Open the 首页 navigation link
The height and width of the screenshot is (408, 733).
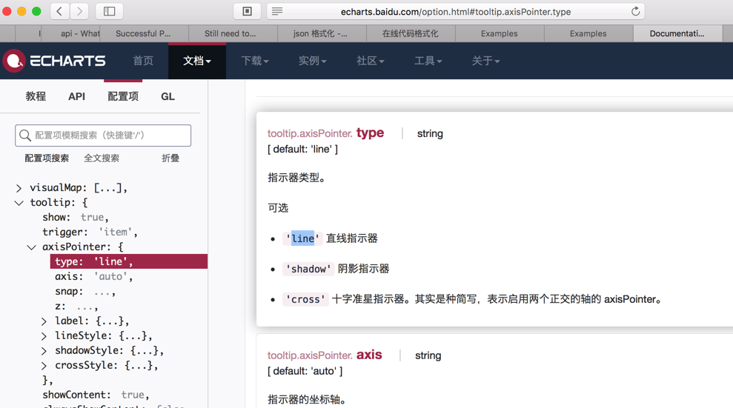click(x=143, y=61)
